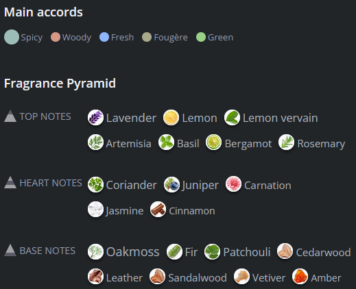Viewport: 356px width, 289px height.
Task: Click the Carnation flower icon
Action: tap(233, 184)
